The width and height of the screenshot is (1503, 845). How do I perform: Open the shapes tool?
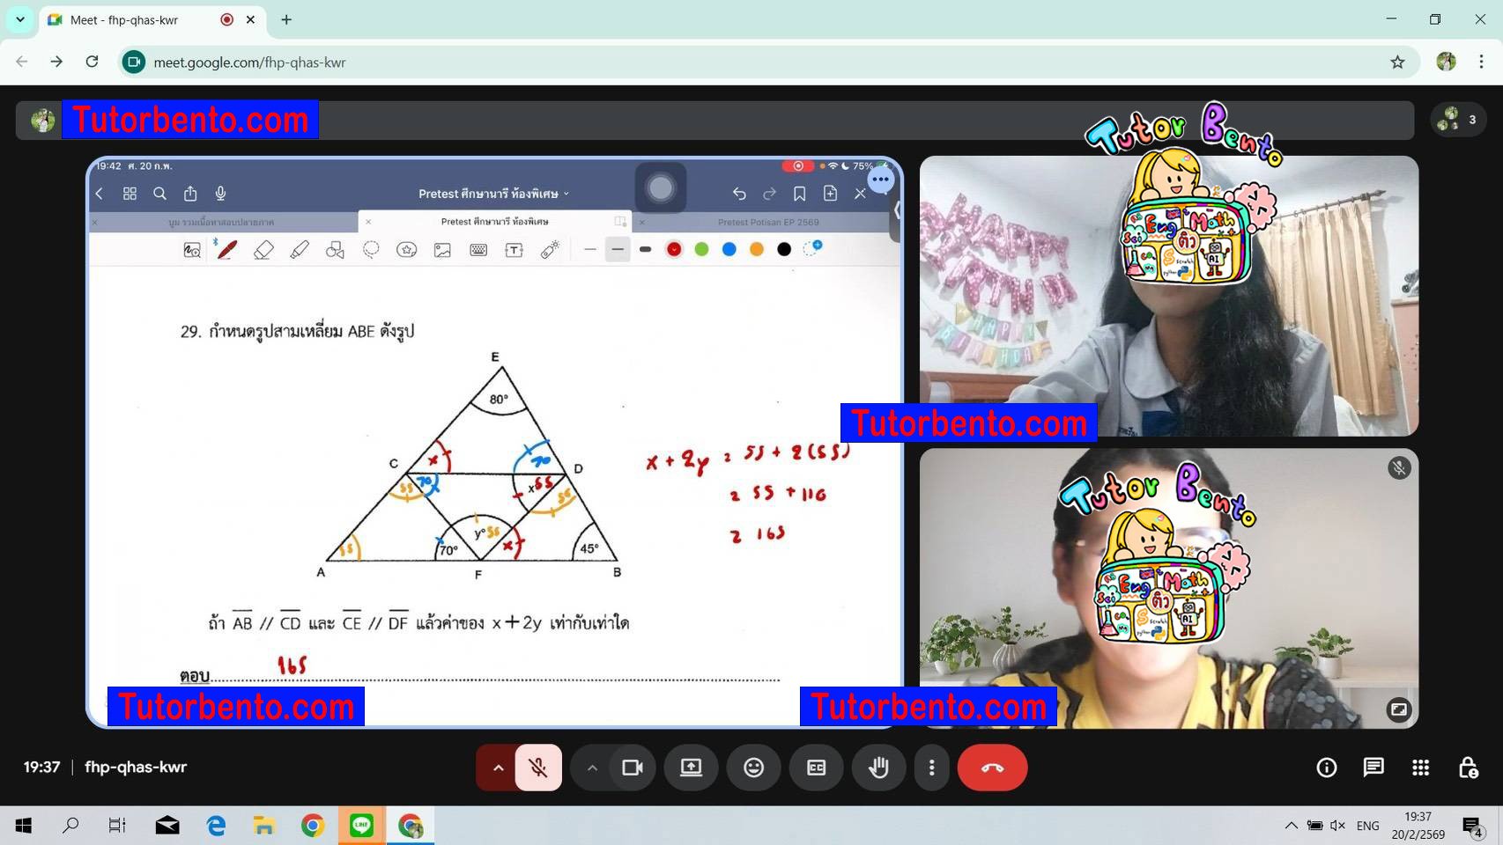(334, 249)
